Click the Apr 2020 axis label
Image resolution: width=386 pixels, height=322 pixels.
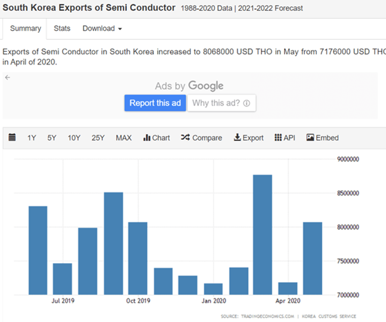[288, 301]
